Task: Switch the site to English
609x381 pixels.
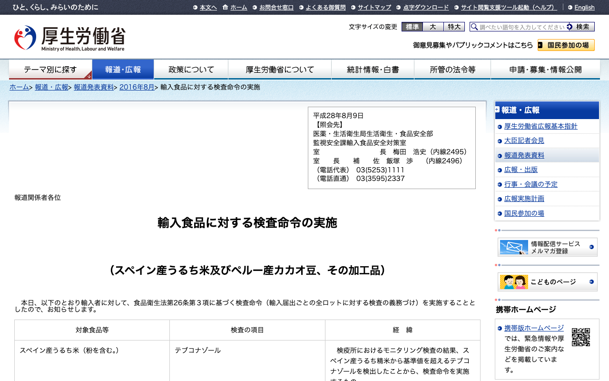Action: pyautogui.click(x=584, y=7)
